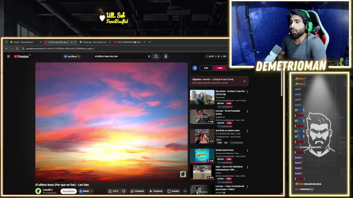This screenshot has height=198, width=353.
Task: Run search with the magnifier button
Action: 156,56
